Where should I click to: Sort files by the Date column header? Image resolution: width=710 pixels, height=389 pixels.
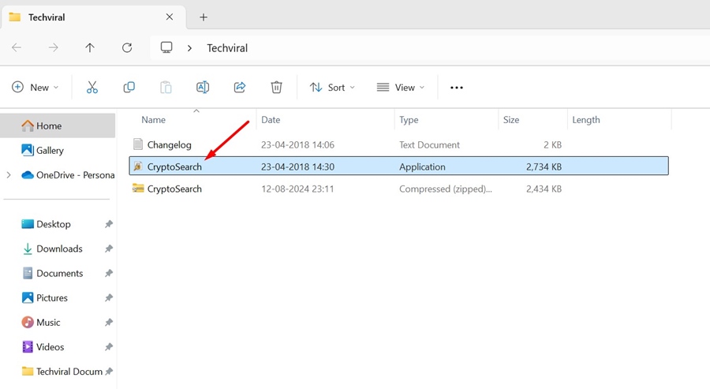[x=271, y=120]
